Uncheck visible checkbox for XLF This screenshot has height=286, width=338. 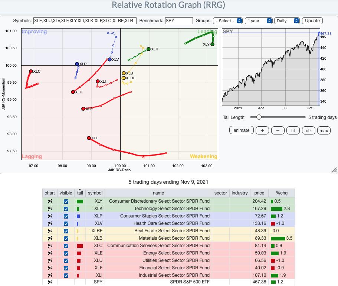tap(66, 268)
